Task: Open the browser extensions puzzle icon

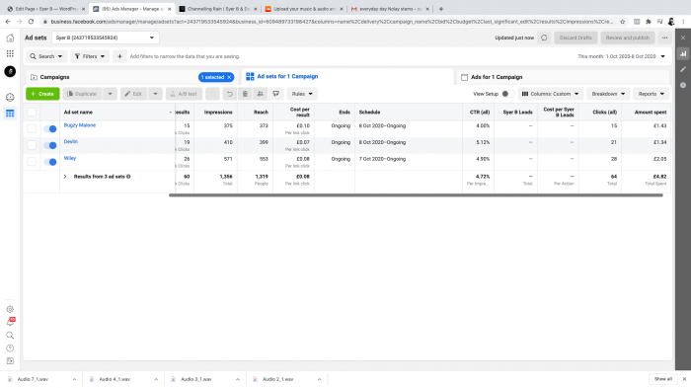Action: click(x=649, y=22)
